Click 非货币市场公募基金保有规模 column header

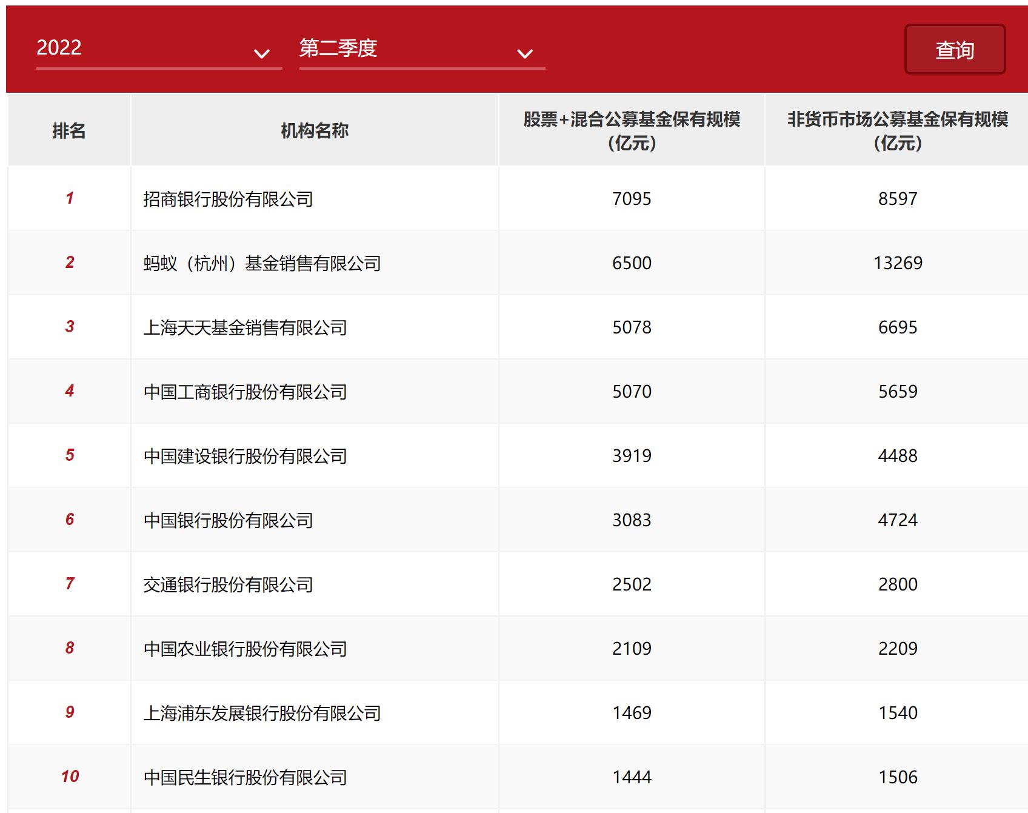tap(898, 131)
